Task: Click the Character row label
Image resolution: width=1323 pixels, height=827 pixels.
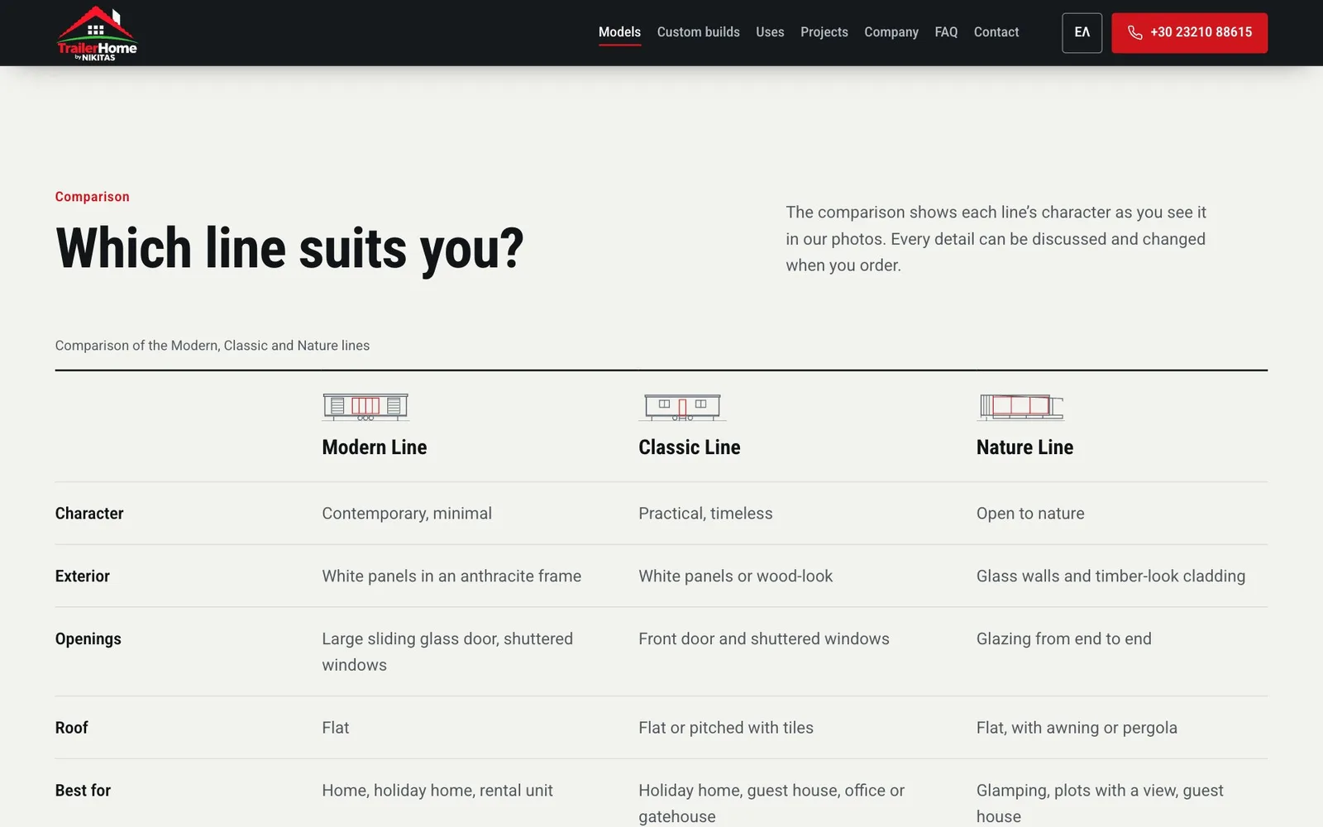Action: (89, 514)
